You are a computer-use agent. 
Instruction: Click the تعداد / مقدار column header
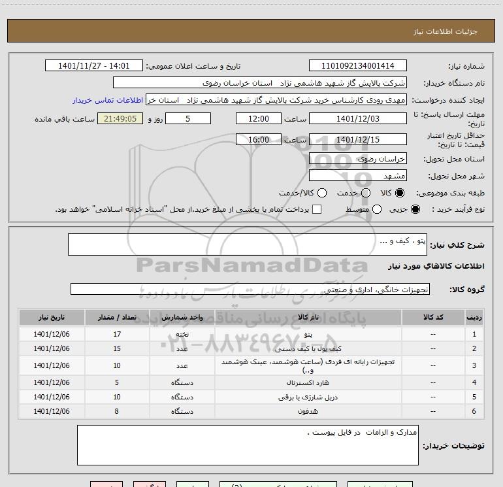coord(117,317)
